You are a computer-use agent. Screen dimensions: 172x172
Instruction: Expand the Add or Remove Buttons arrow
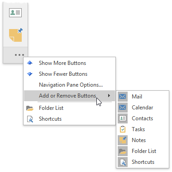(109, 95)
